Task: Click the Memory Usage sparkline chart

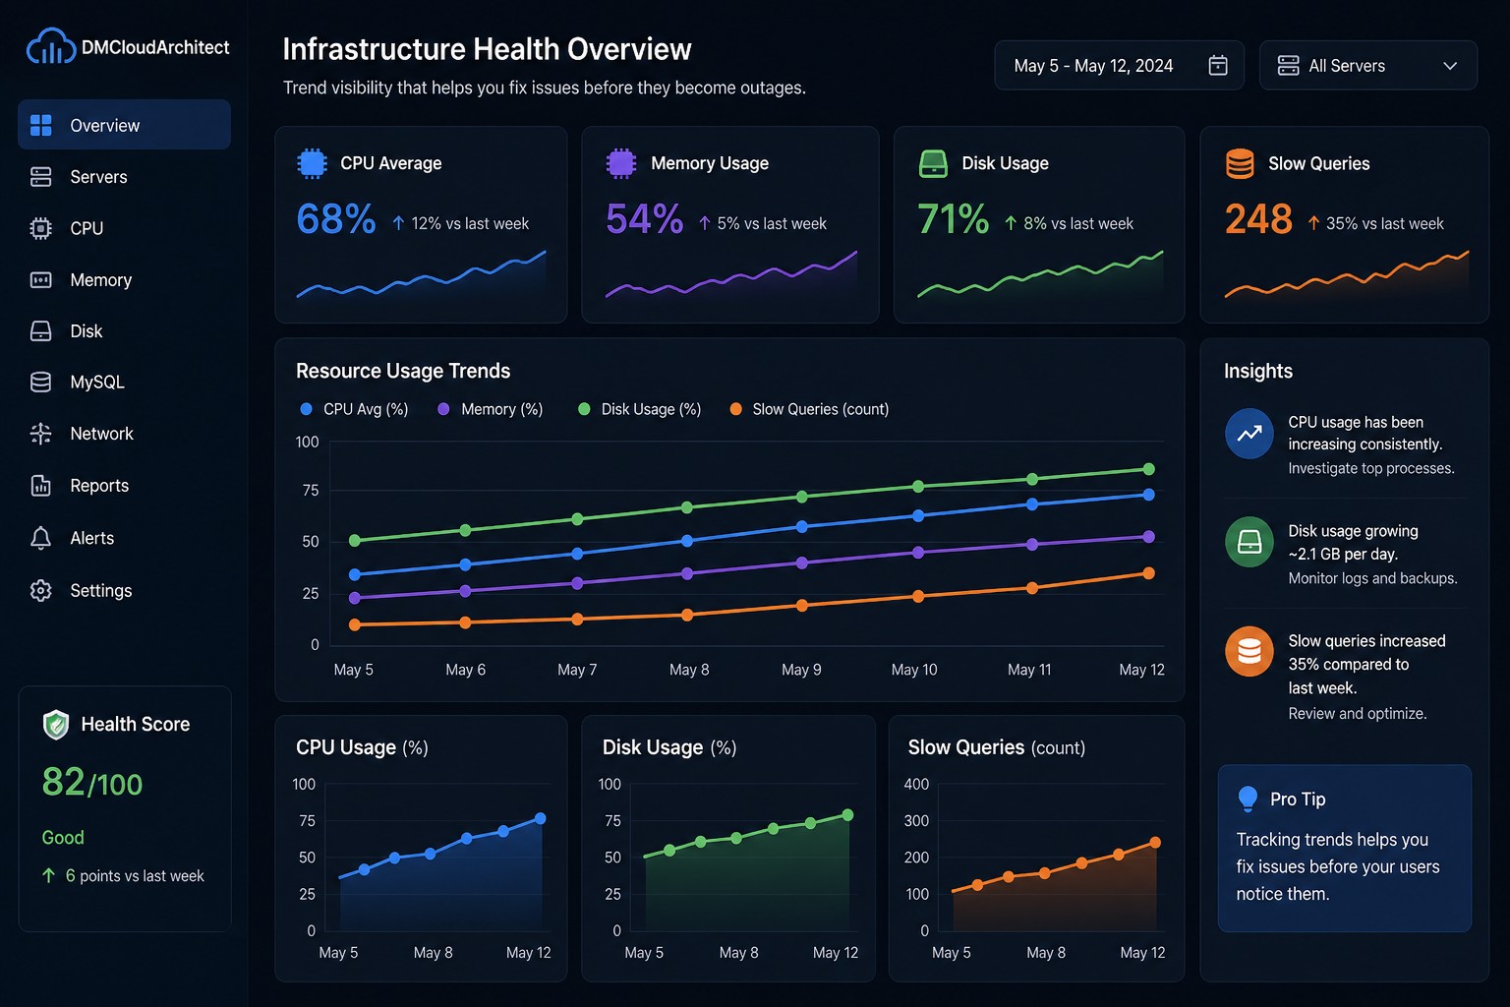Action: point(730,274)
